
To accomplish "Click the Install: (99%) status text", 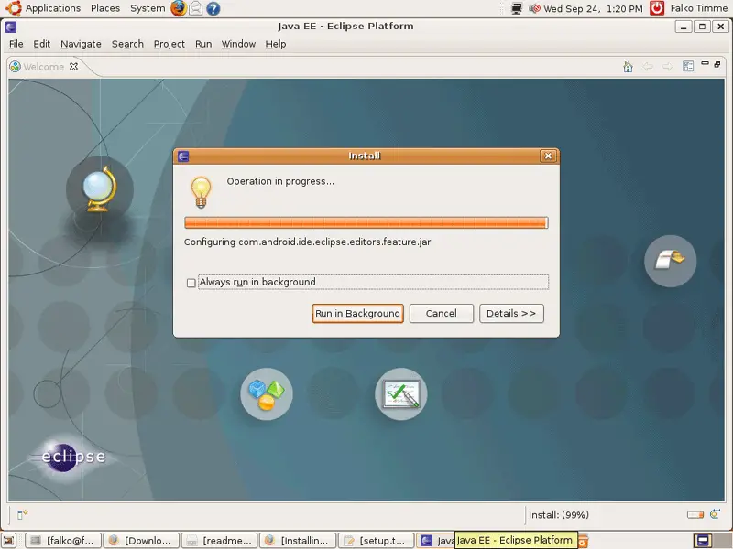I will (559, 515).
